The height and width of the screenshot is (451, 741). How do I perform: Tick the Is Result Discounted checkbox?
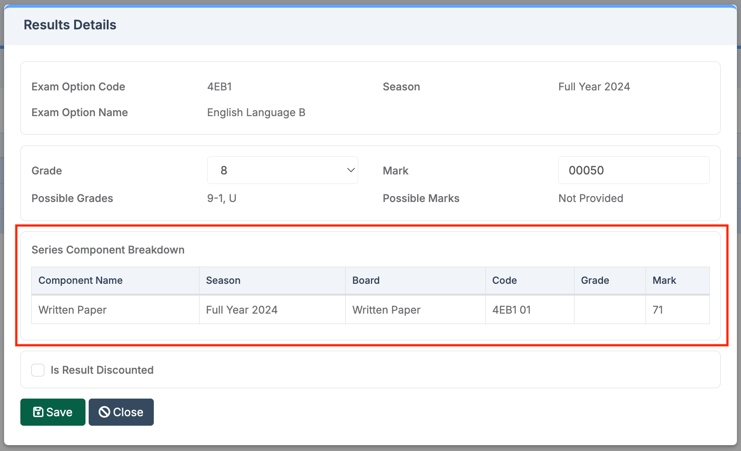point(38,370)
